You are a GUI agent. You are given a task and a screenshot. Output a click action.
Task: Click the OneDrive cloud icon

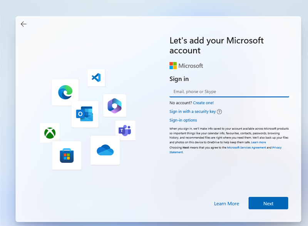click(x=105, y=150)
